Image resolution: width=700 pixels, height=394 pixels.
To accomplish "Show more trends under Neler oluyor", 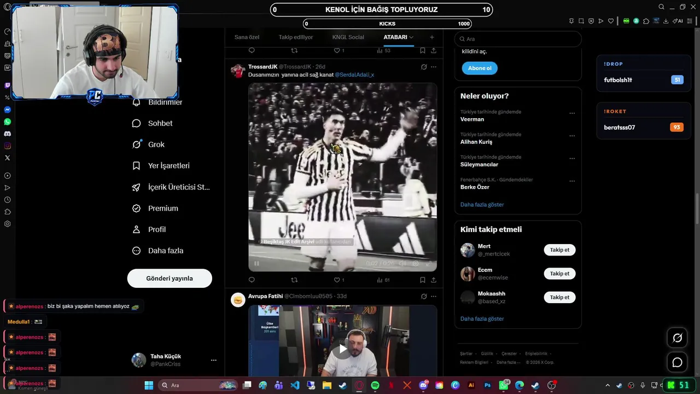I will pyautogui.click(x=482, y=205).
